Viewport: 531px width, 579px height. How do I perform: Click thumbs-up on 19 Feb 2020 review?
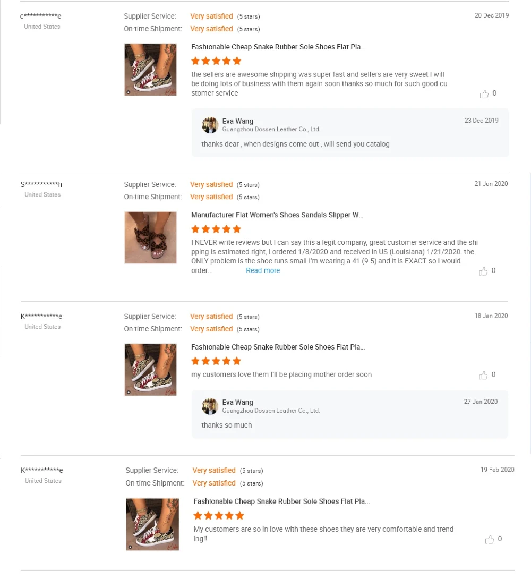click(x=490, y=540)
